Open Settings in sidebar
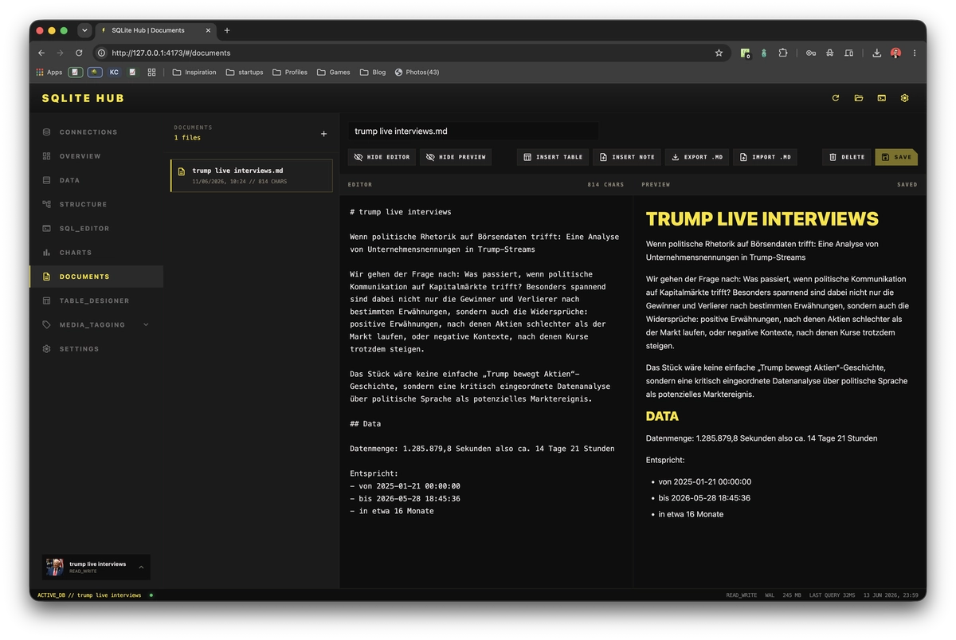 click(x=96, y=349)
